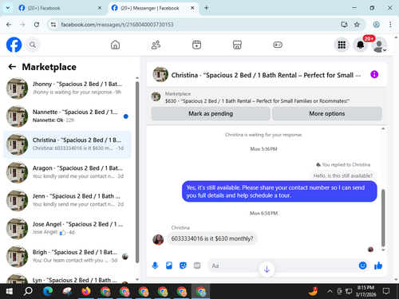Open the tab search chevron dropdown

point(8,8)
